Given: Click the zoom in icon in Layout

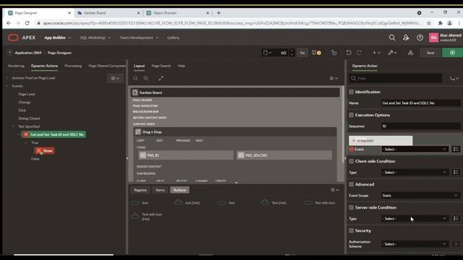Looking at the screenshot, I should coord(146,79).
